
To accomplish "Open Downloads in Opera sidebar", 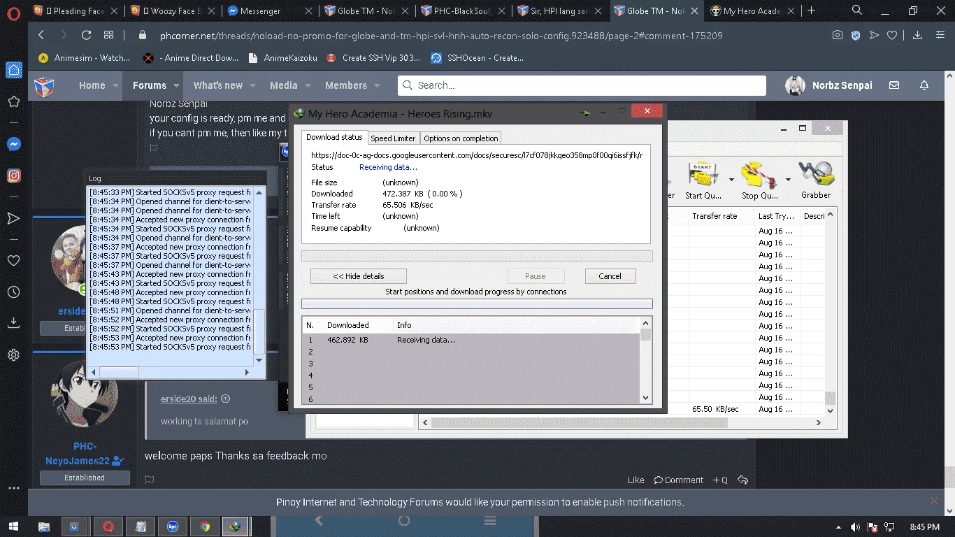I will click(x=13, y=323).
